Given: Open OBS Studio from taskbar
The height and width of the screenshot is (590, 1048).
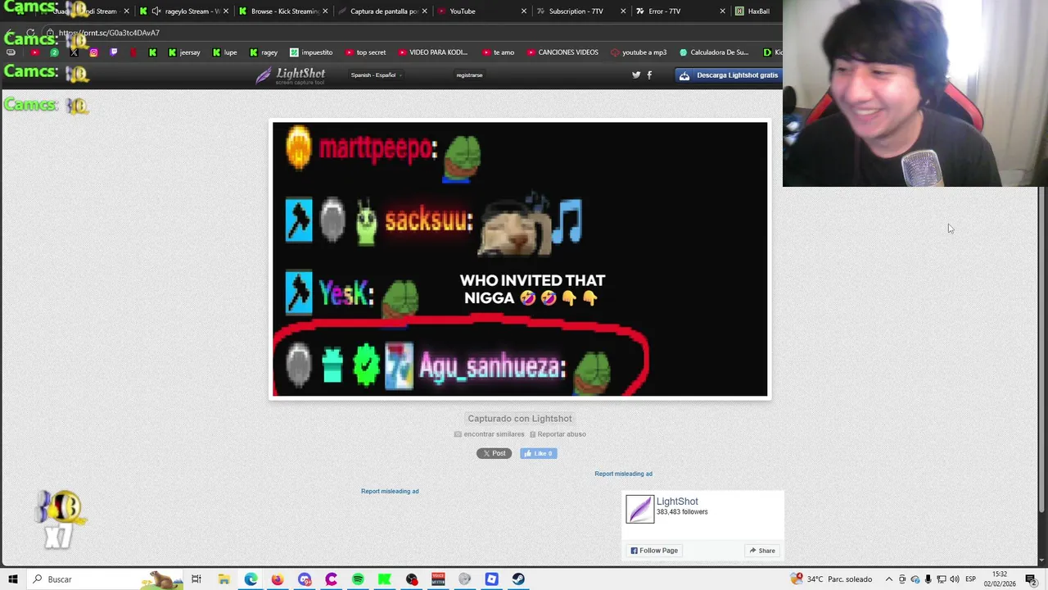Looking at the screenshot, I should [x=411, y=579].
